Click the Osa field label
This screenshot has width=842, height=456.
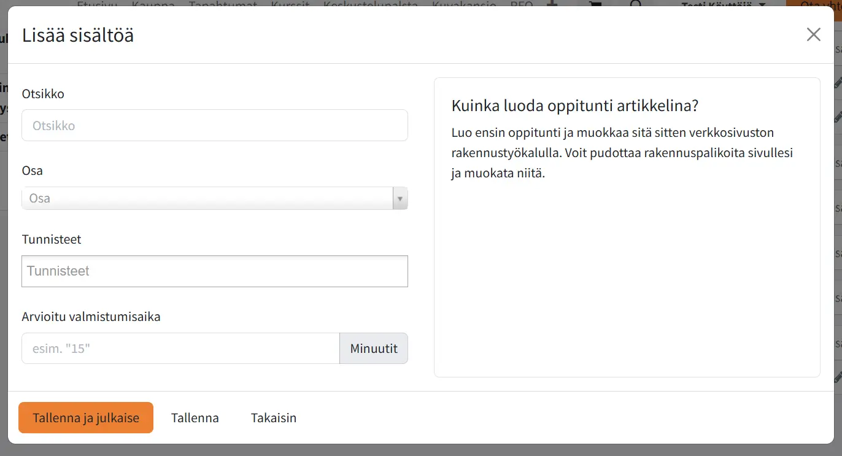click(x=33, y=171)
